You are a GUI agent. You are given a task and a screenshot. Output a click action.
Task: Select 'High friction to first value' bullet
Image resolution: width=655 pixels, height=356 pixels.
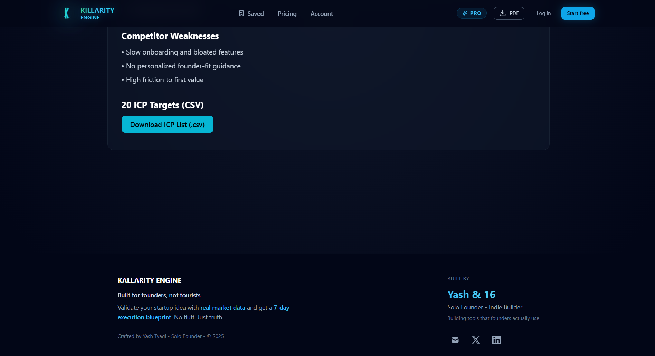pos(162,80)
